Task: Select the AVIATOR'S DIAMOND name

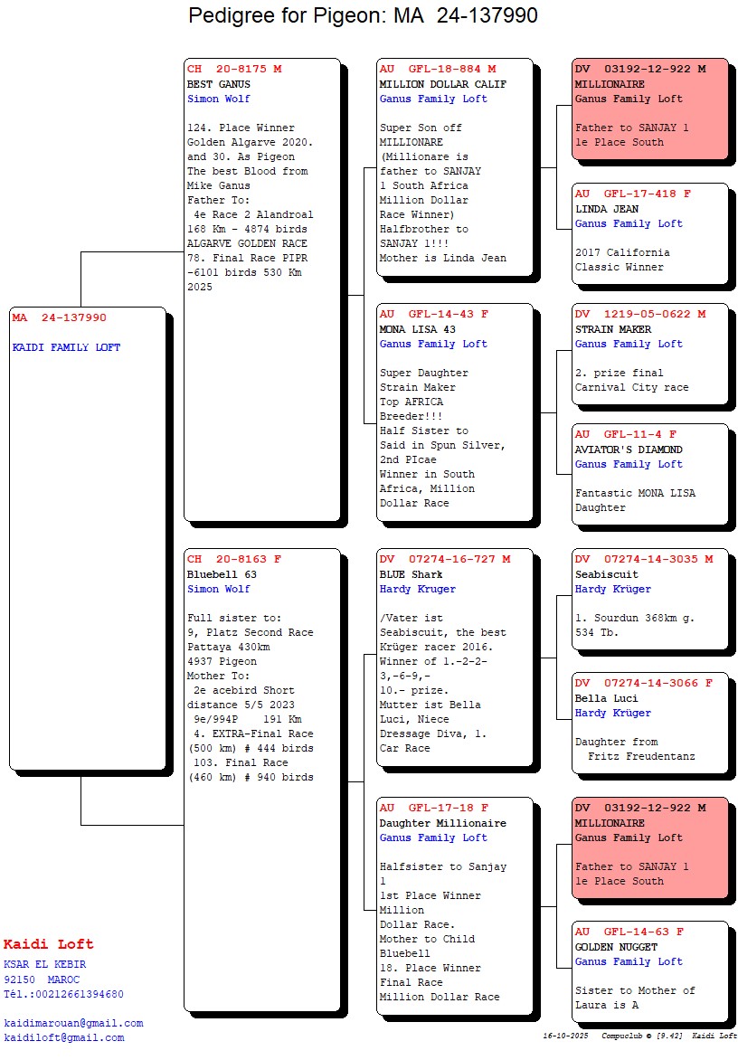Action: [x=629, y=450]
